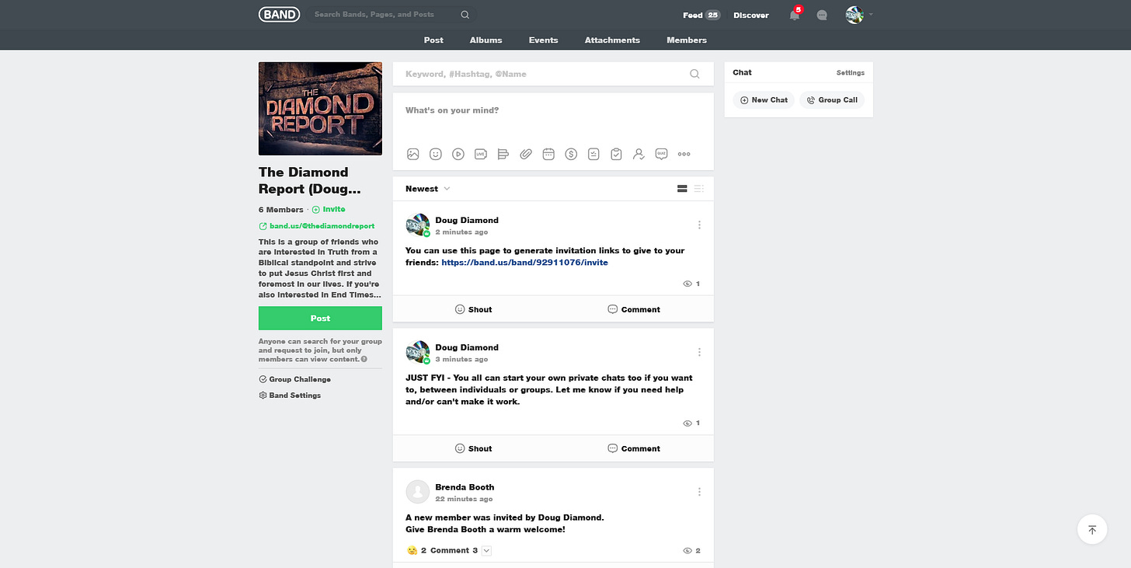Add a sticker emoji to the post

(436, 154)
